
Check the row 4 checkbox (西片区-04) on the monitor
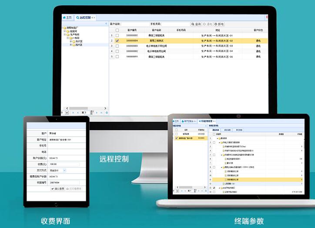pyautogui.click(x=117, y=51)
